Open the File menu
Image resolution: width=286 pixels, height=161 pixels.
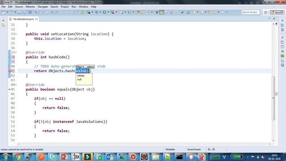click(x=3, y=7)
